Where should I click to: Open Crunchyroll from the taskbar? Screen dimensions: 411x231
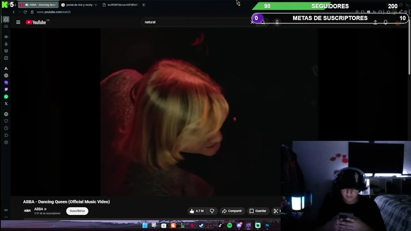pos(173,226)
